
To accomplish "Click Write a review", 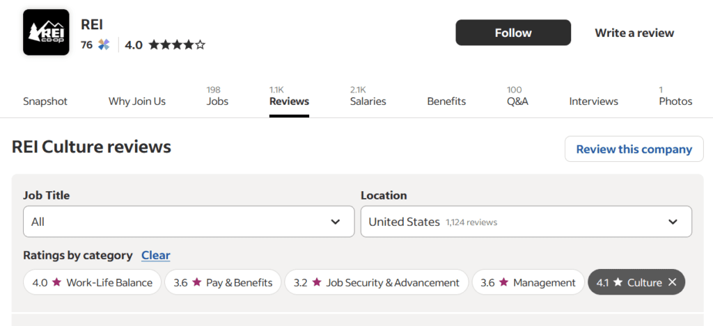I will point(634,33).
